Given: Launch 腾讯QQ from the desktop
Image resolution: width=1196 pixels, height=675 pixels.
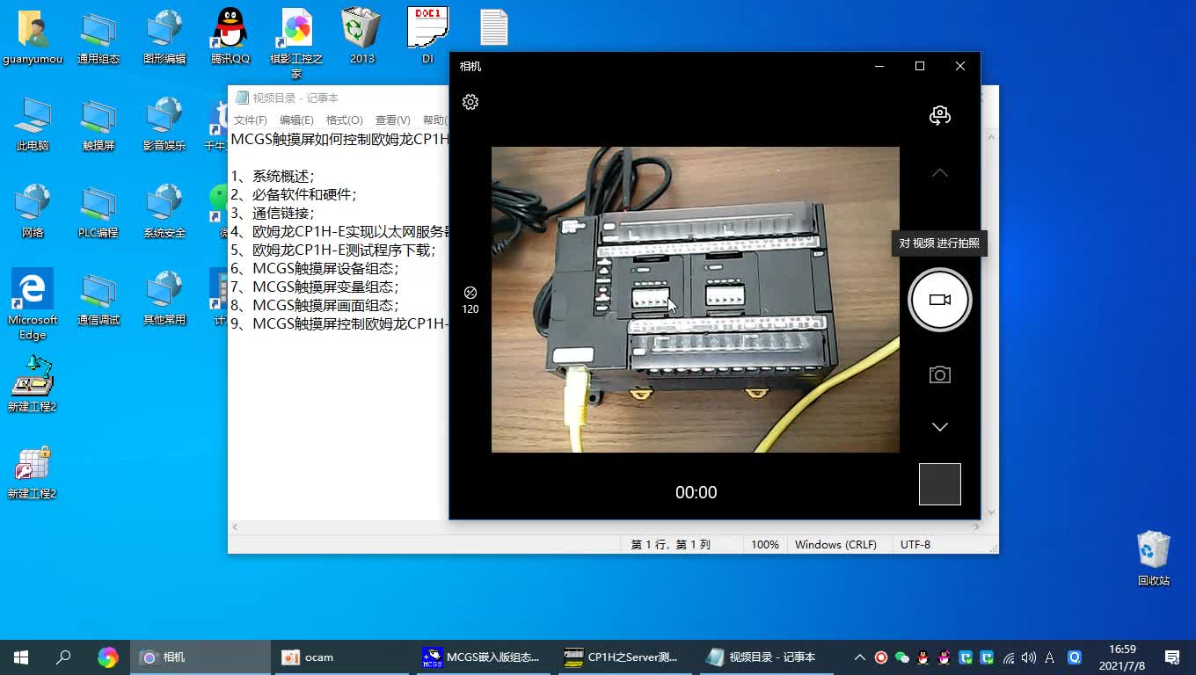Looking at the screenshot, I should click(229, 28).
